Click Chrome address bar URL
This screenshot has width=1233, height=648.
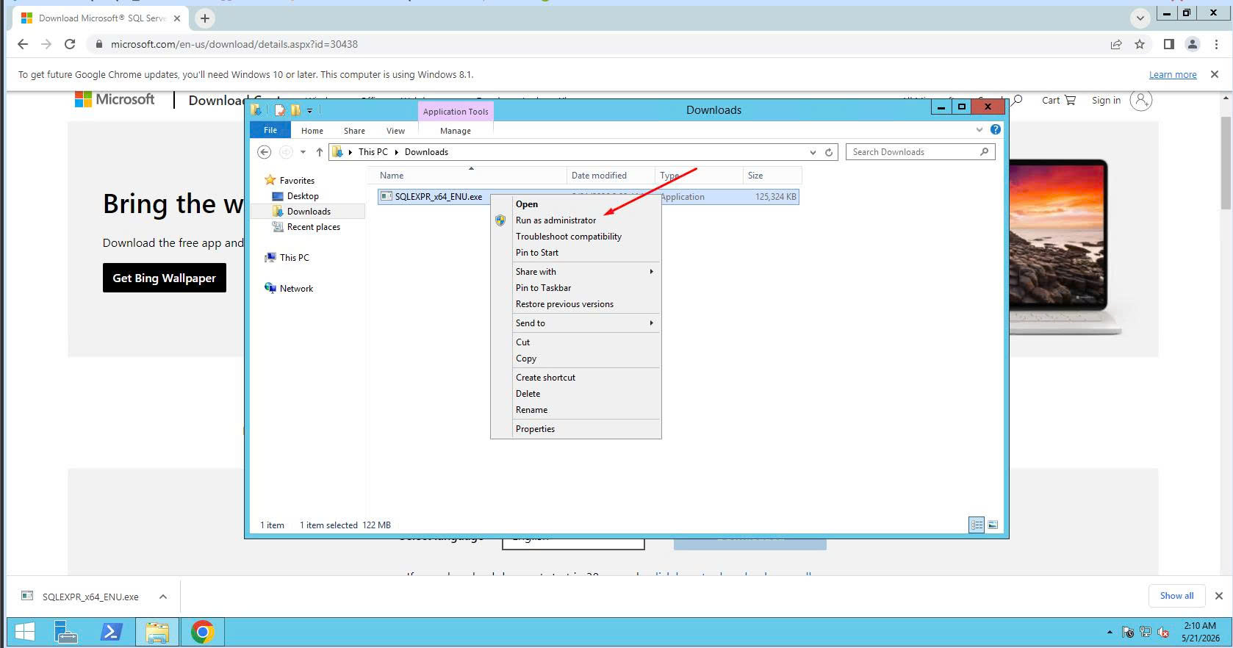(234, 44)
